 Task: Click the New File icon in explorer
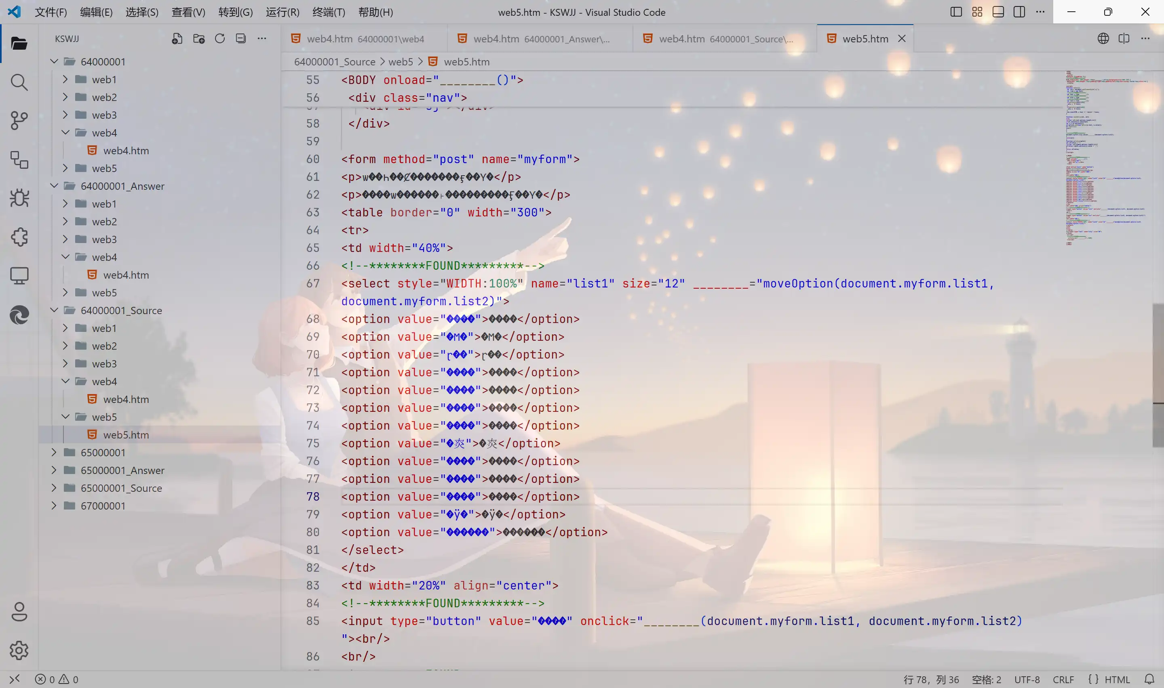coord(177,38)
